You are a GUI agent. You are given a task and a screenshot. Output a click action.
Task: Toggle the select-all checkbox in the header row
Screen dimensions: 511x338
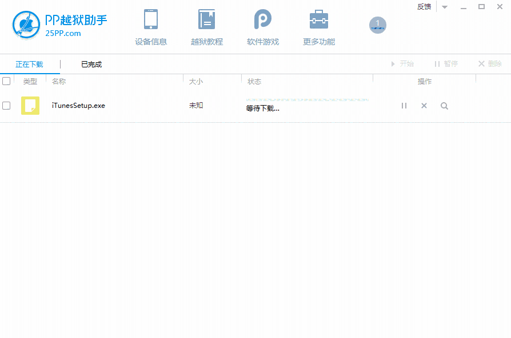(x=7, y=81)
